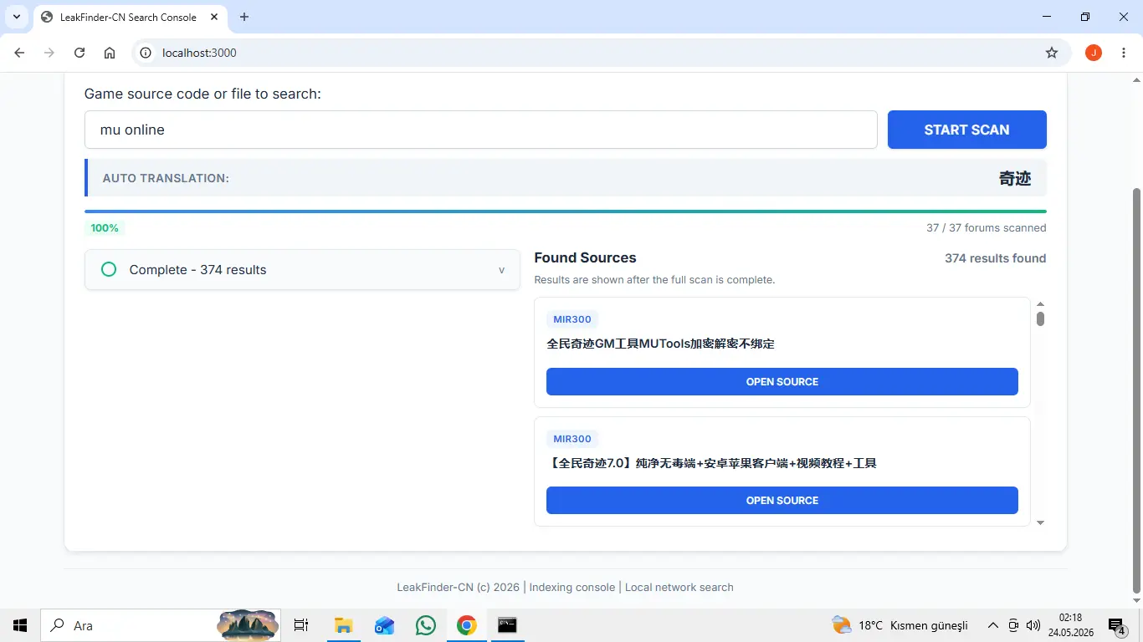Image resolution: width=1143 pixels, height=642 pixels.
Task: Open File Explorer from the taskbar
Action: tap(343, 625)
